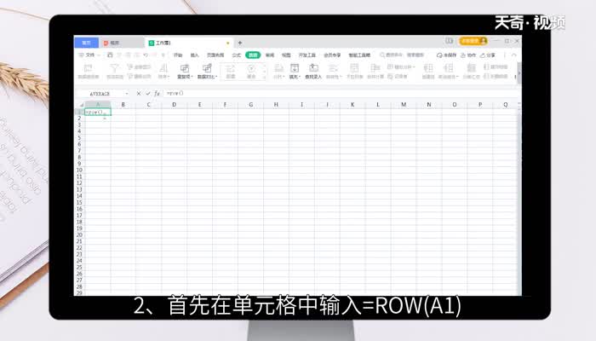Click the reapply (重新应用) filter button
Viewport: 596px width, 341px height.
(x=139, y=76)
